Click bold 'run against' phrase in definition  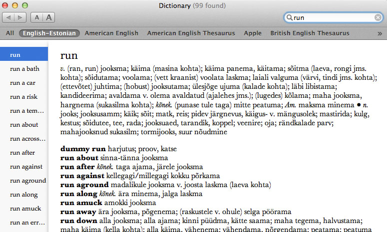[x=82, y=176]
